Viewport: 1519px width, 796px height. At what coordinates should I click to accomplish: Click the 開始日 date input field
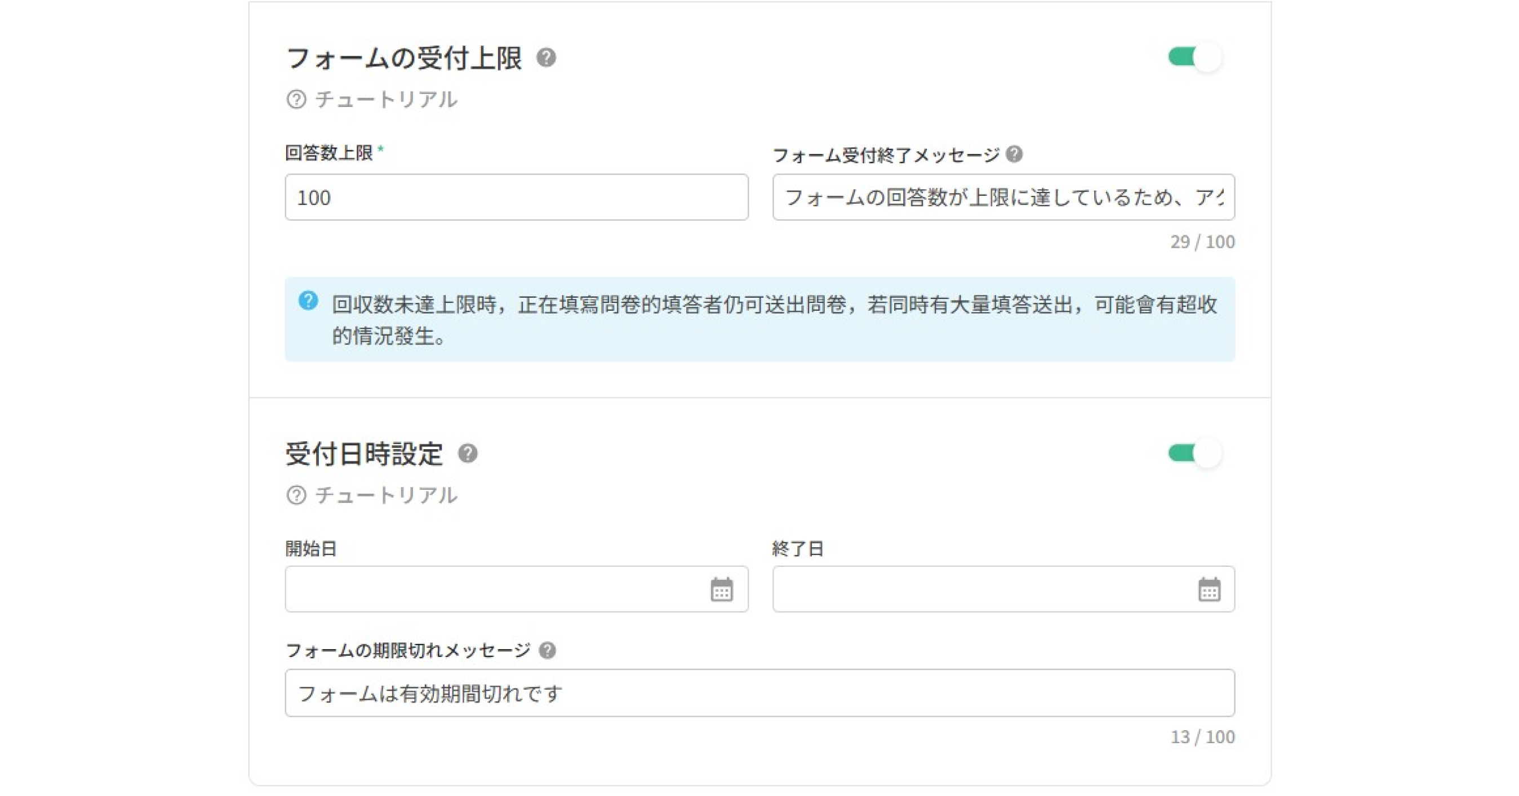[517, 589]
